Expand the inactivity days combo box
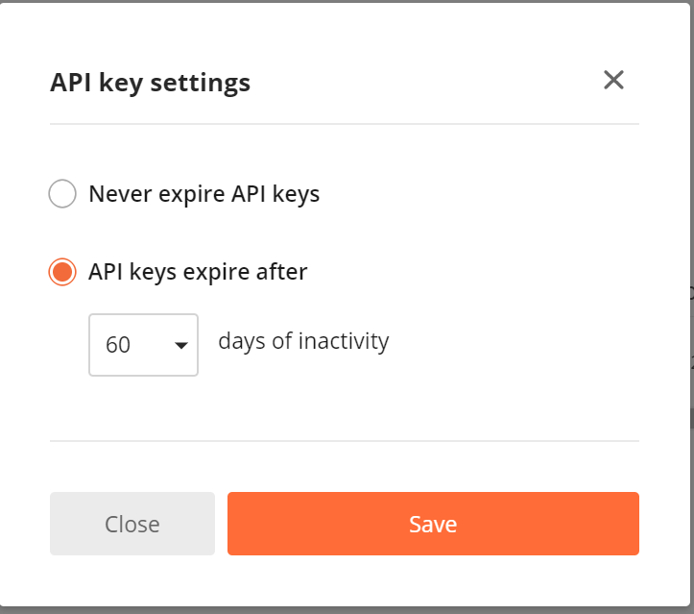Screen dimensions: 694x614 click(x=143, y=345)
